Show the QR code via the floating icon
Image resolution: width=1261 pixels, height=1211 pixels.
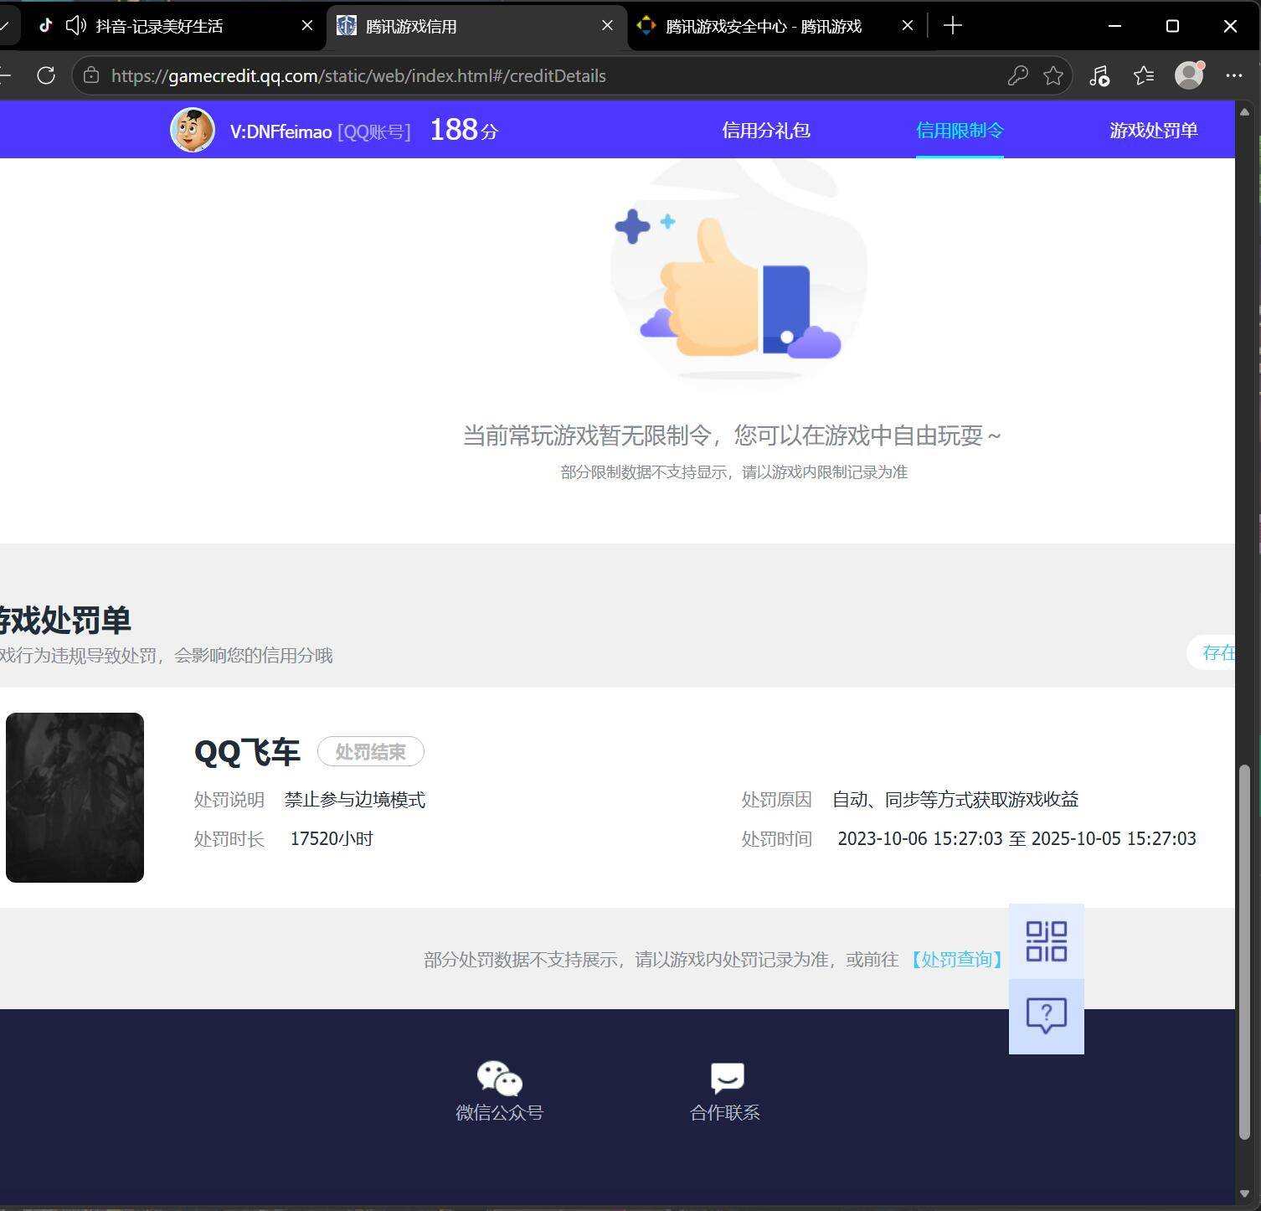click(1047, 941)
